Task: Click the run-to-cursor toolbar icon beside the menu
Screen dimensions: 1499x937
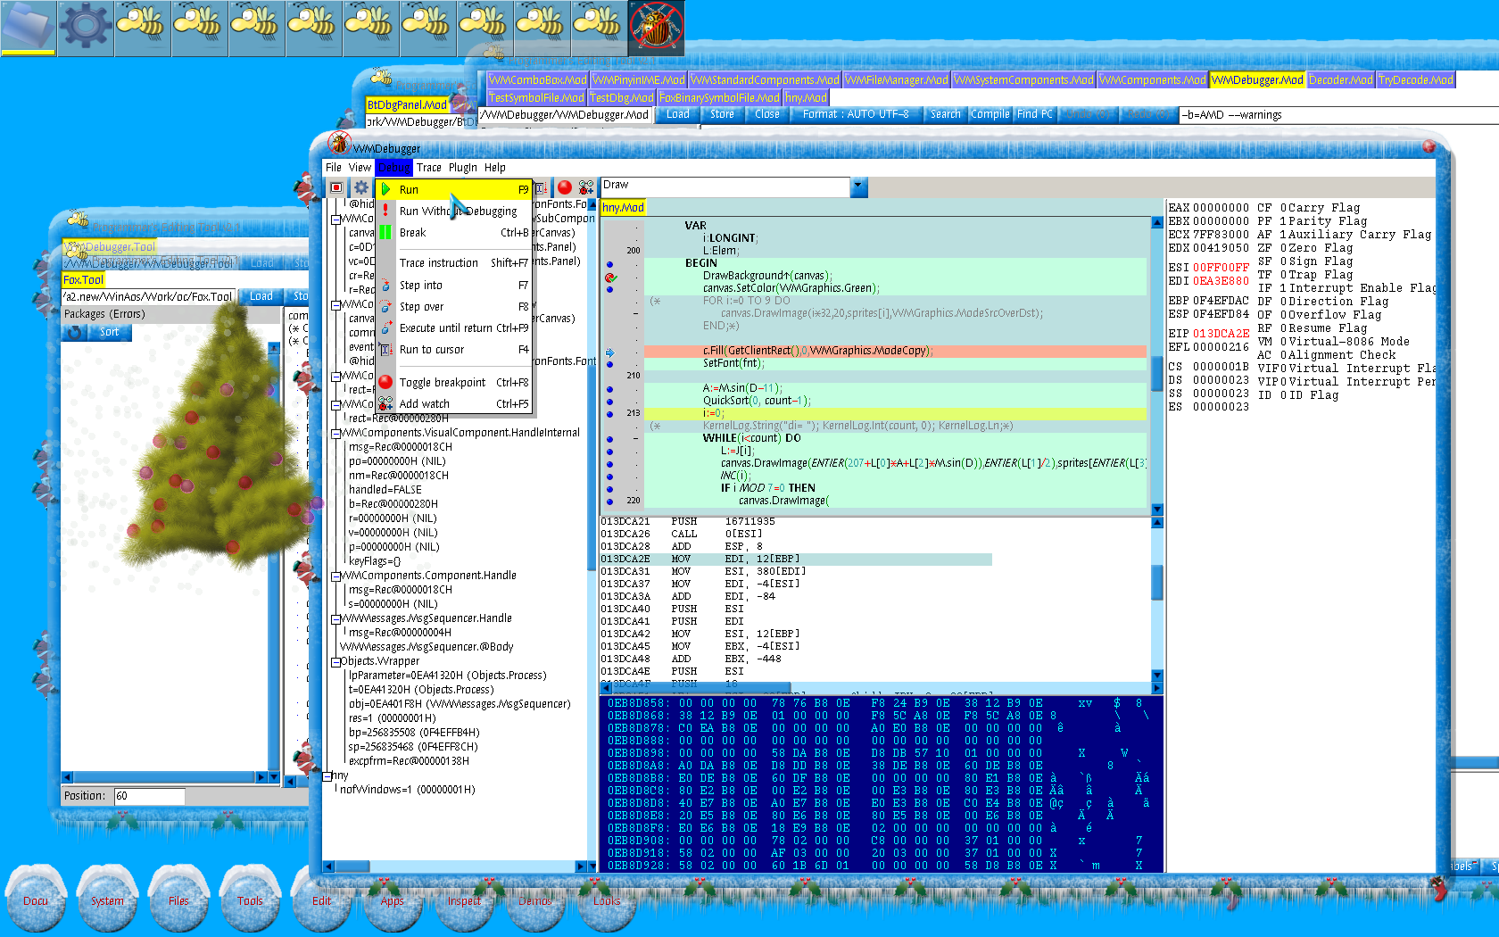Action: pyautogui.click(x=541, y=188)
